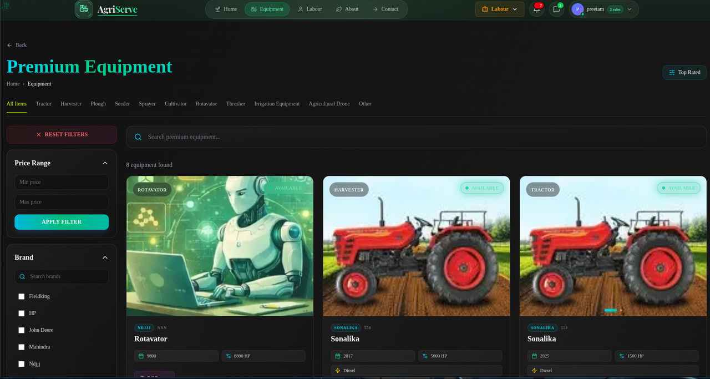Click the Apply Filter button
The image size is (710, 379).
pyautogui.click(x=62, y=222)
